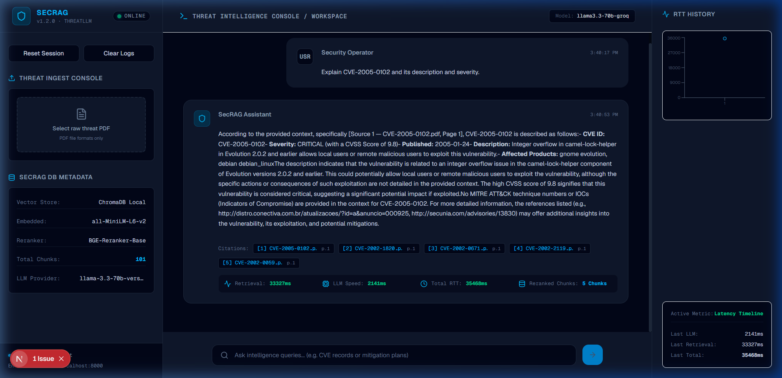Click the PDF document icon in upload box

[81, 114]
